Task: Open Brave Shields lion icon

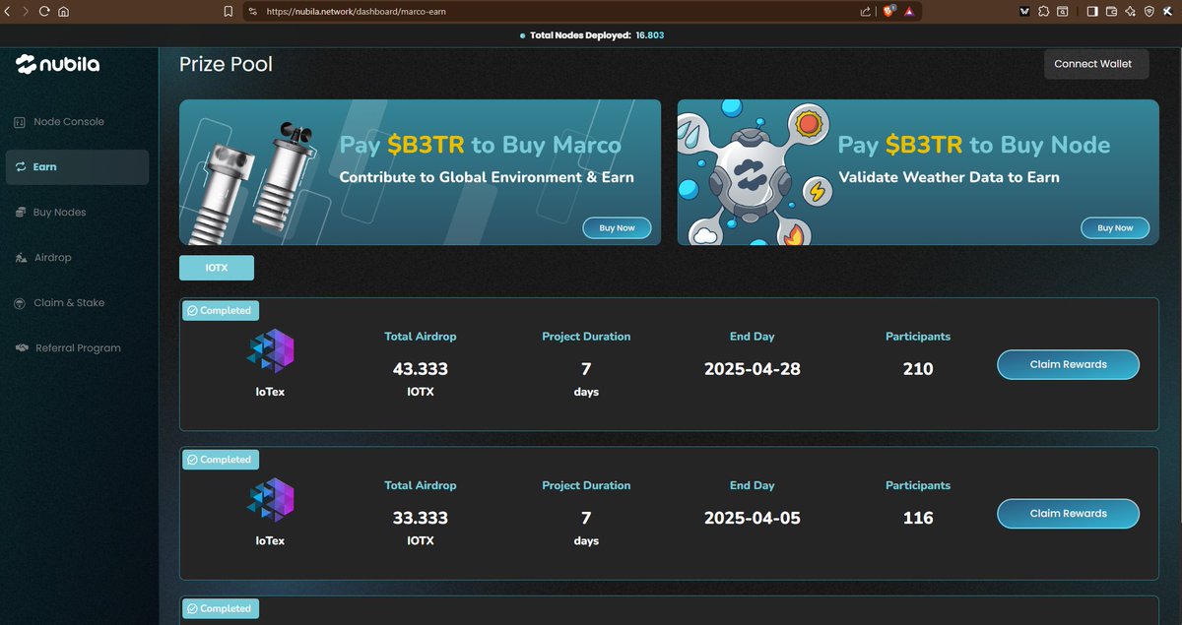Action: click(x=888, y=12)
